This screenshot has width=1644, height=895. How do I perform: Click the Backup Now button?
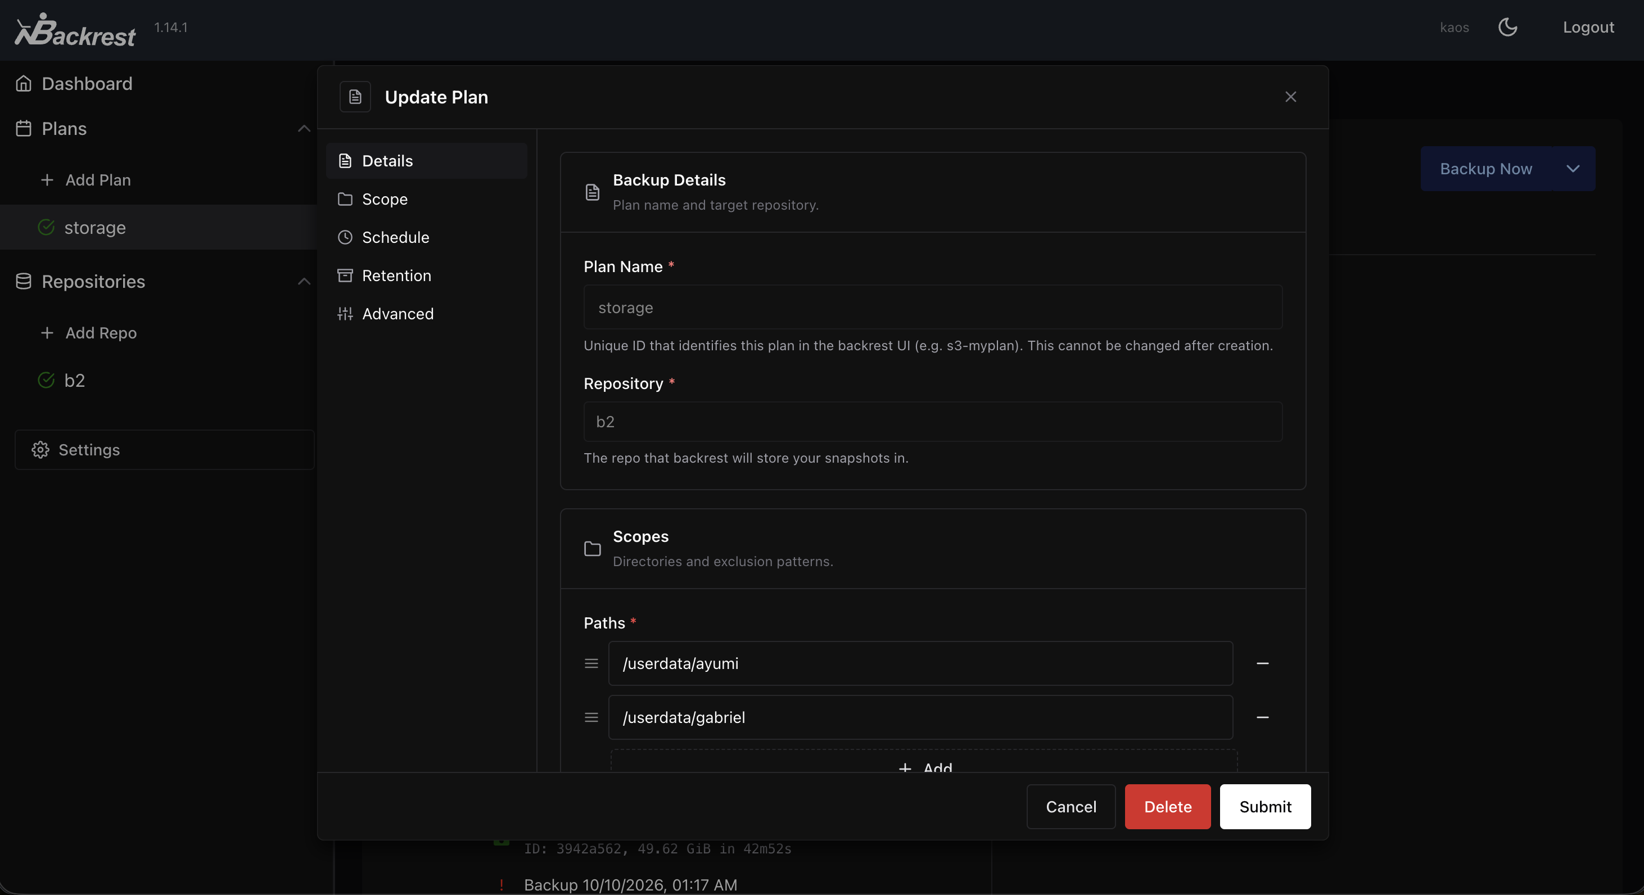coord(1485,169)
